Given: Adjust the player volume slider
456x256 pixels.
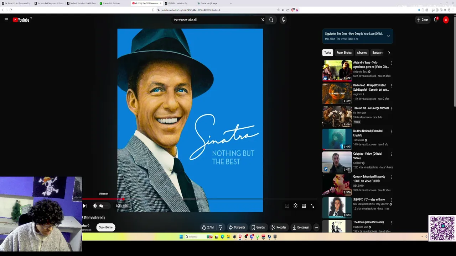Looking at the screenshot, I should pos(103,206).
